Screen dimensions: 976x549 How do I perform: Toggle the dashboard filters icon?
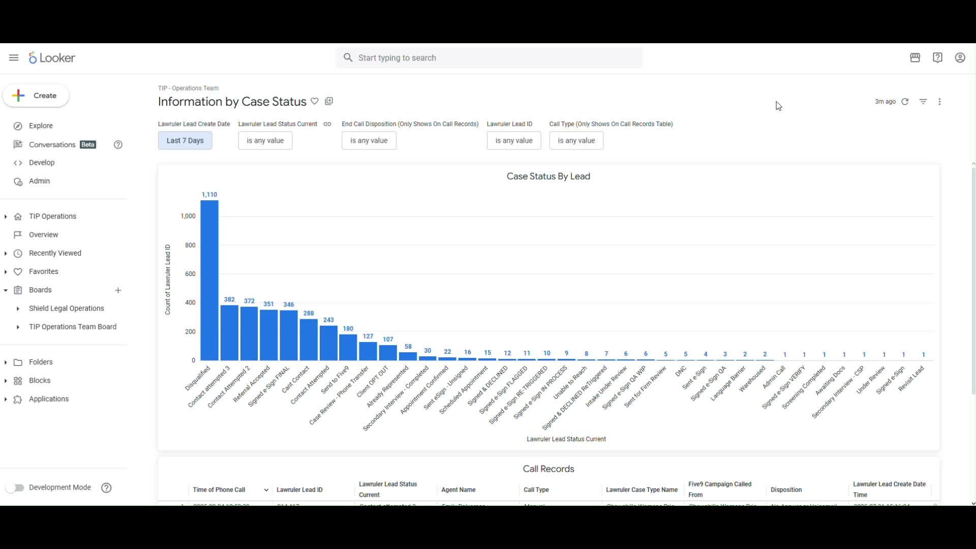click(923, 102)
